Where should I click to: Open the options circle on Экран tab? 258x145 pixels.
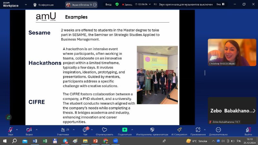(95, 5)
